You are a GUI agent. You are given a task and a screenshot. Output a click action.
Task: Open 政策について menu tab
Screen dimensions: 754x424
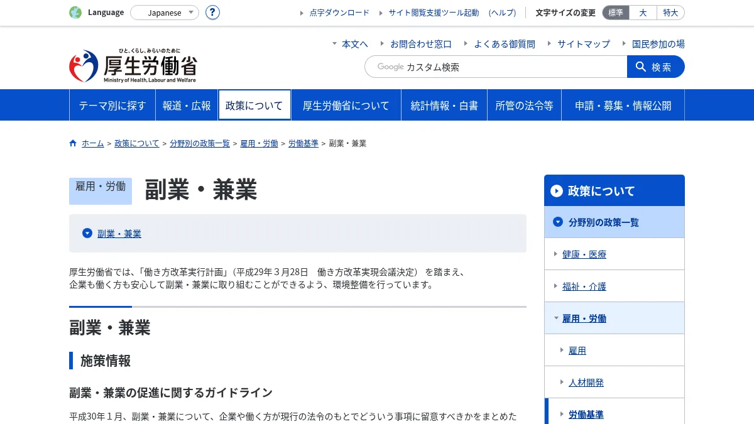(x=254, y=105)
